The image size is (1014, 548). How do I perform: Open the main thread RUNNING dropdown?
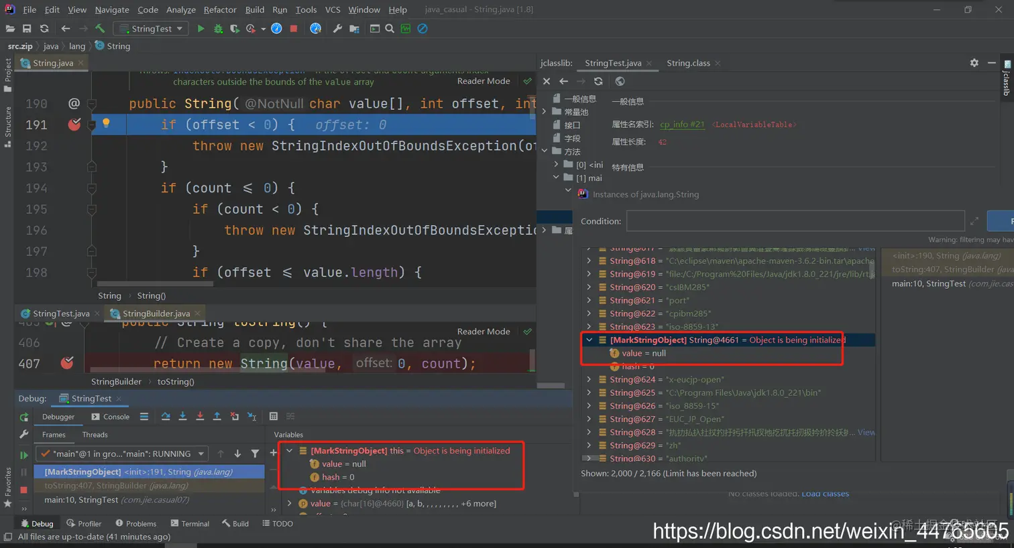[123, 454]
